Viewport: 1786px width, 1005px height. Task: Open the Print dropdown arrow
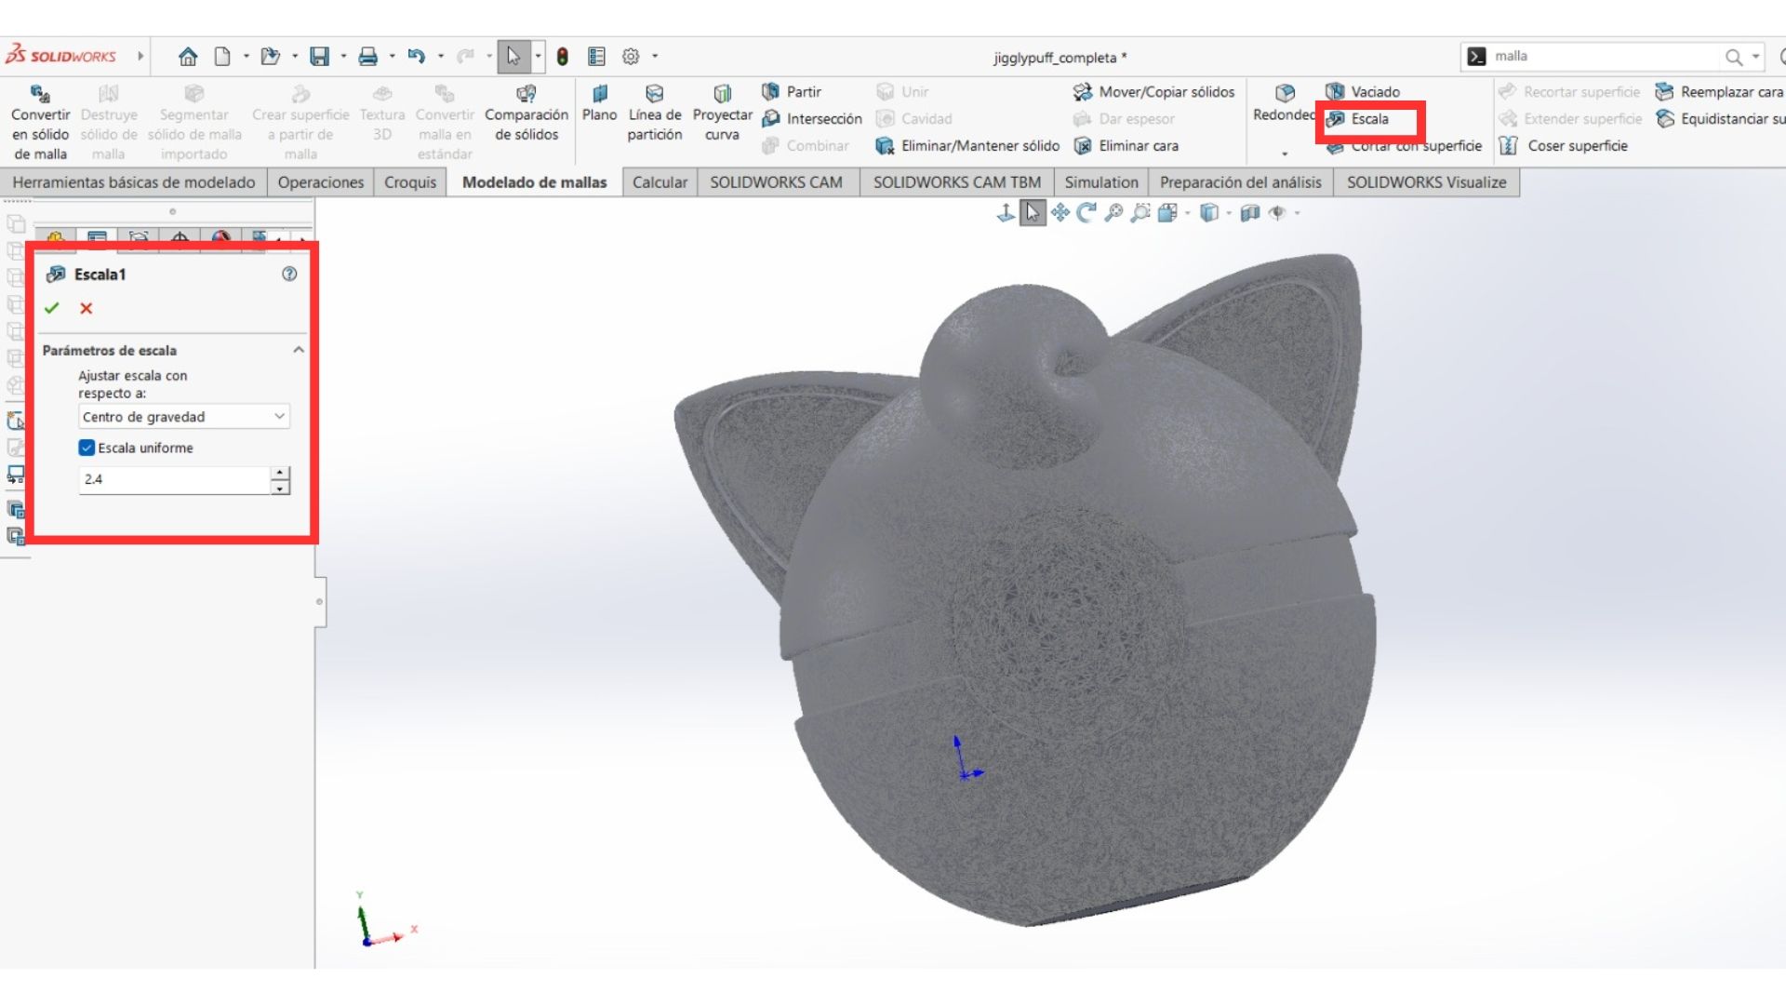coord(392,57)
